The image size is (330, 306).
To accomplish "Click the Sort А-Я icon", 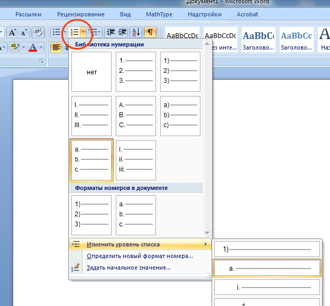I will click(136, 32).
